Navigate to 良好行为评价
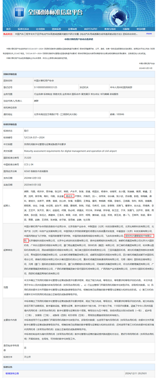The image size is (158, 378). click(x=91, y=29)
